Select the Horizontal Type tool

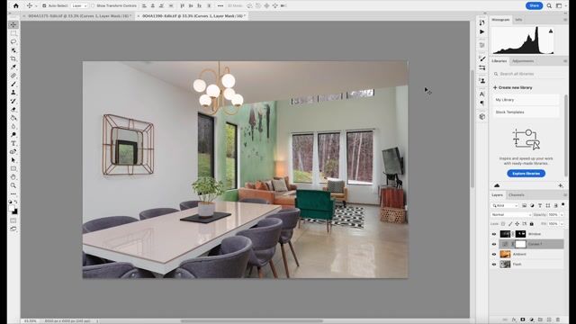pos(13,143)
